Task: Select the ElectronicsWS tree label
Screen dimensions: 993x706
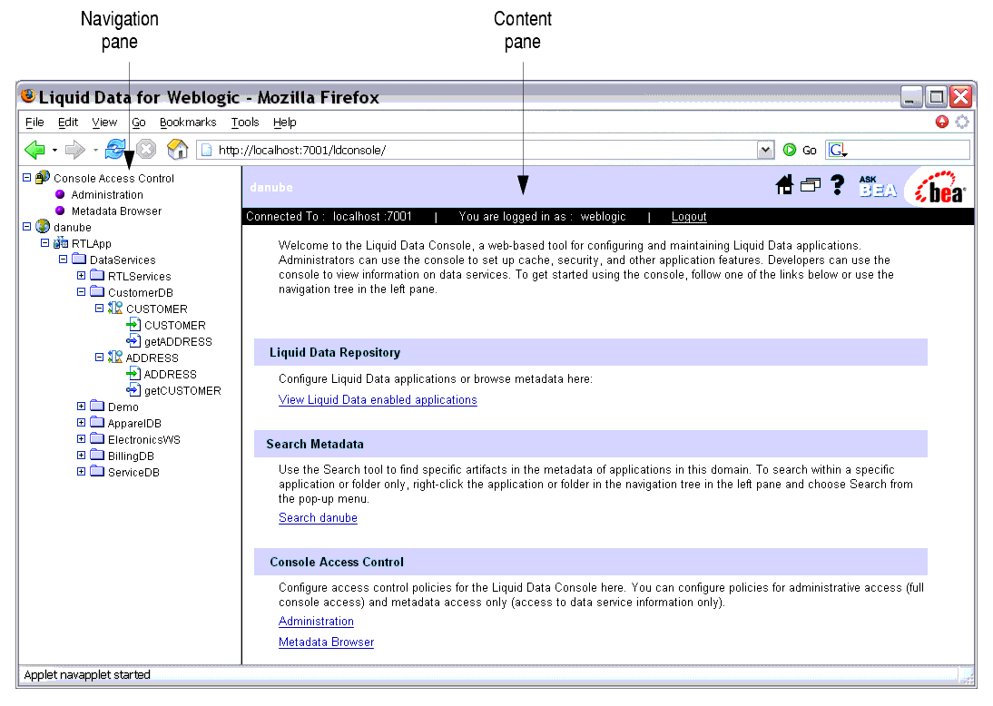Action: click(143, 440)
